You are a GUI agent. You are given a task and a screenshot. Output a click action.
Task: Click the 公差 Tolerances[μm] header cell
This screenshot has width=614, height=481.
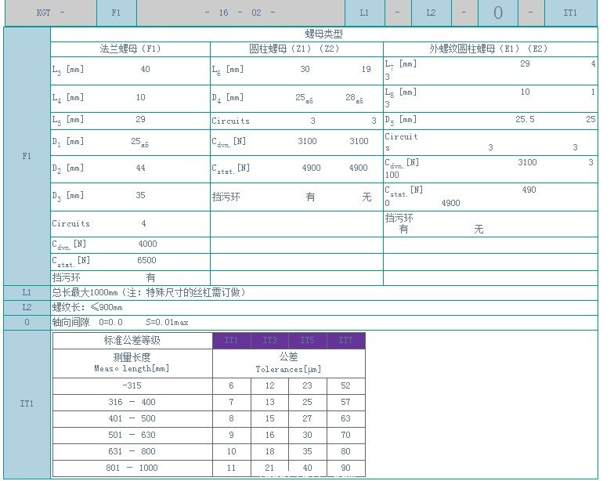point(288,363)
